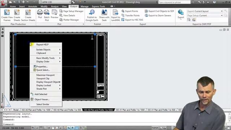Open View Details in Plot panel
Screen dimensions: 231x130
[x=67, y=15]
